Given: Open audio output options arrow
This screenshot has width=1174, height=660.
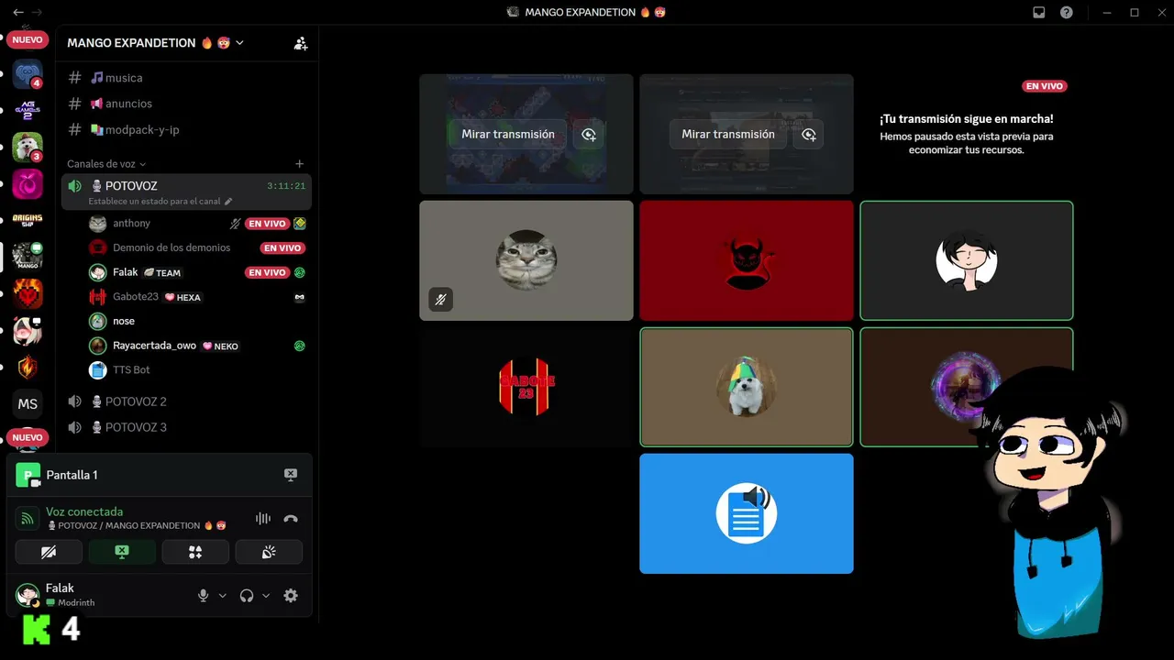Looking at the screenshot, I should 266,596.
